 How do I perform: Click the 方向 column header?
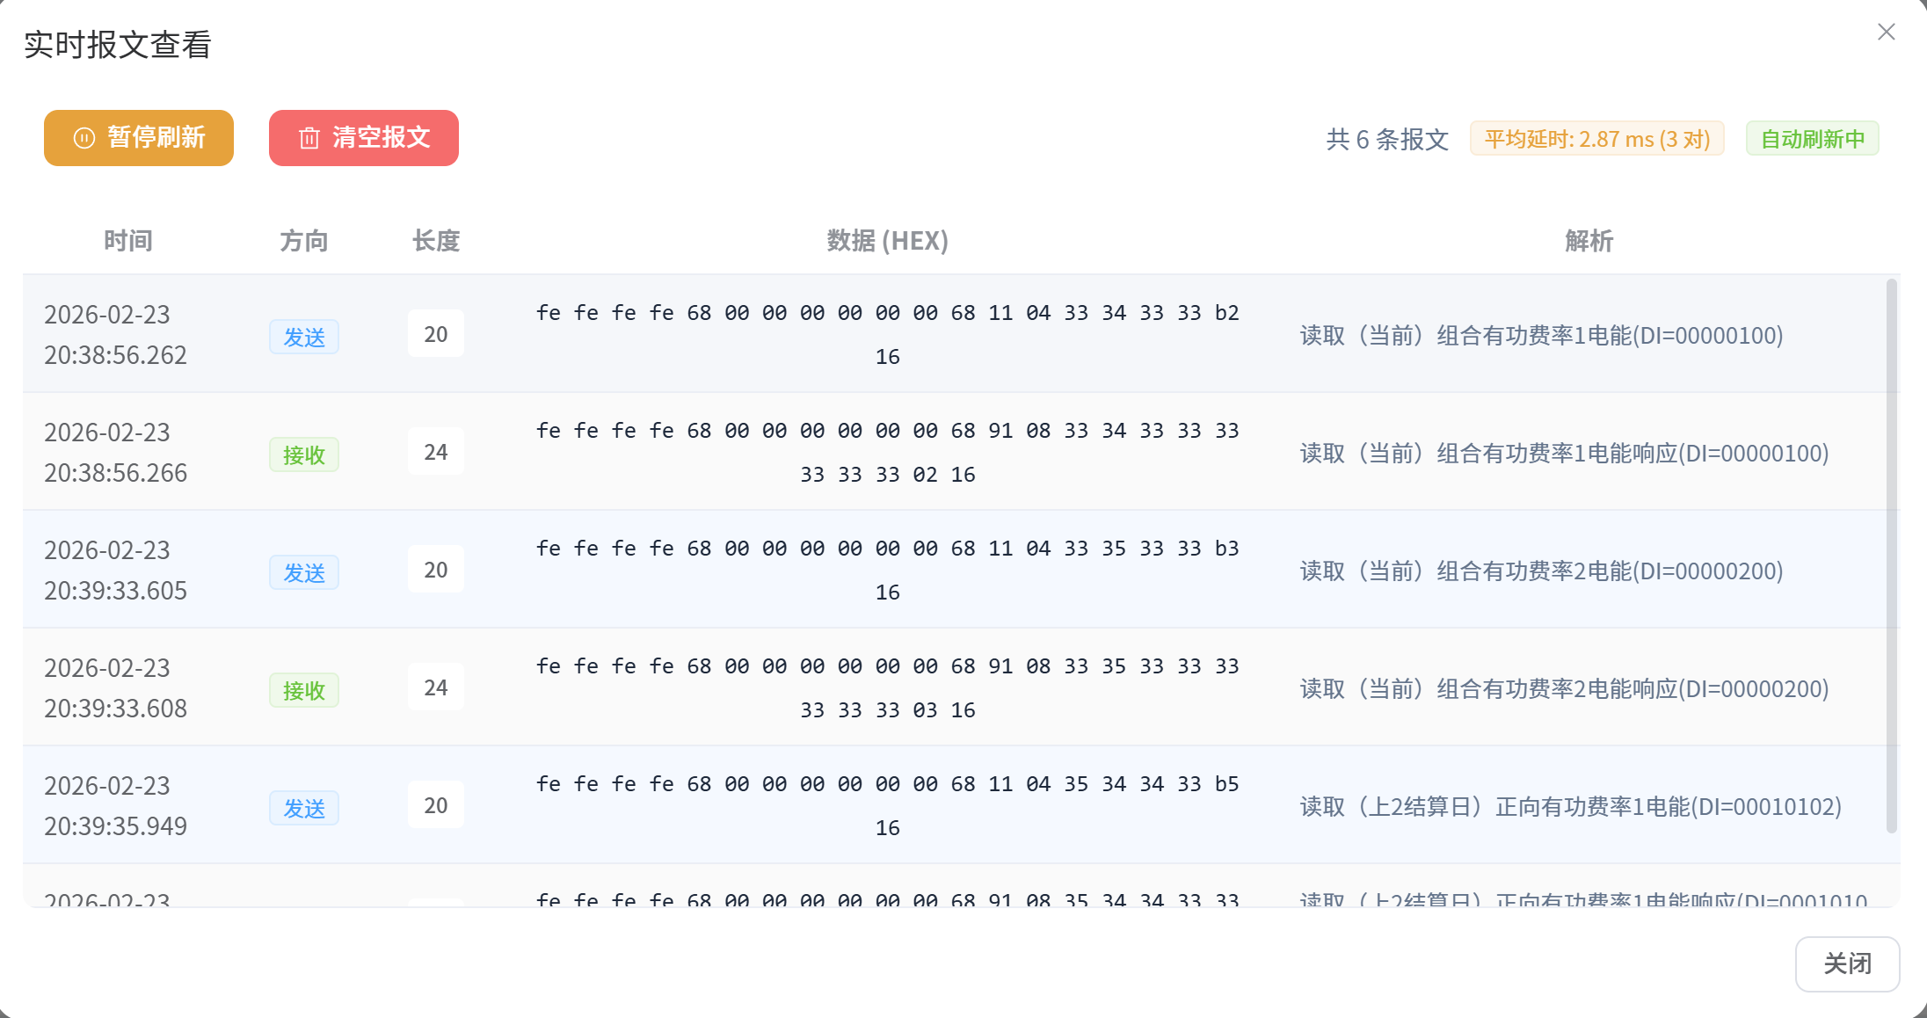point(304,241)
